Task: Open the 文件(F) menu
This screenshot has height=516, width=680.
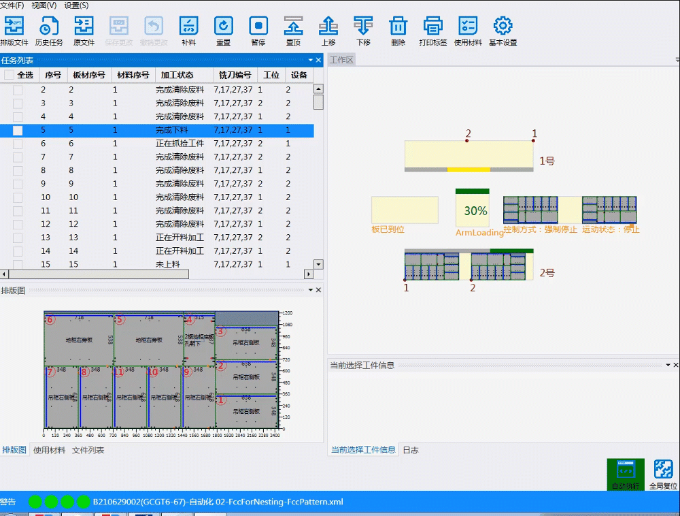Action: [12, 5]
